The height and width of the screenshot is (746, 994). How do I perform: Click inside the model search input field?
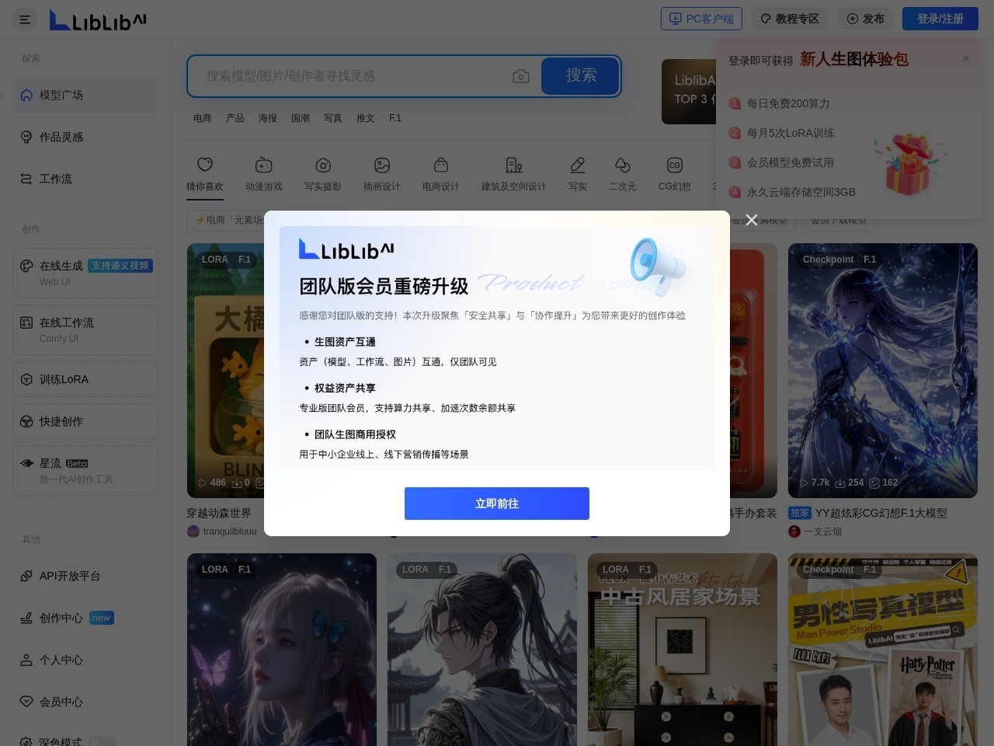(349, 76)
